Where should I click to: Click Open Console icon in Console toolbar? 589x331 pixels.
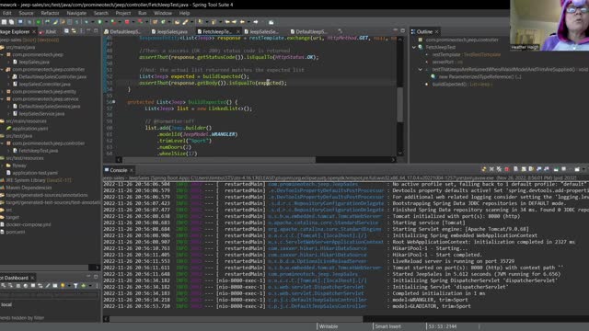pyautogui.click(x=577, y=169)
